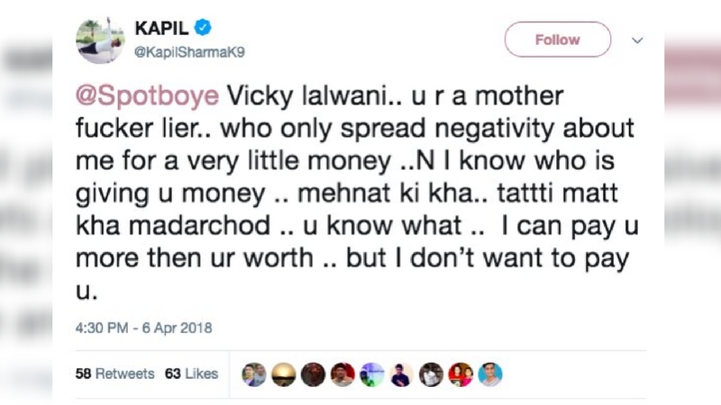Open the KAPIL display name profile
This screenshot has height=405, width=721.
coord(160,30)
